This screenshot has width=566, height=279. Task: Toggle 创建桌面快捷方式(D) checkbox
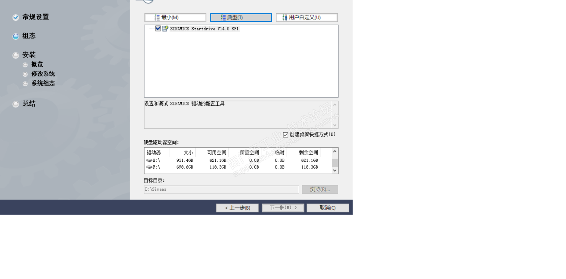(x=285, y=135)
